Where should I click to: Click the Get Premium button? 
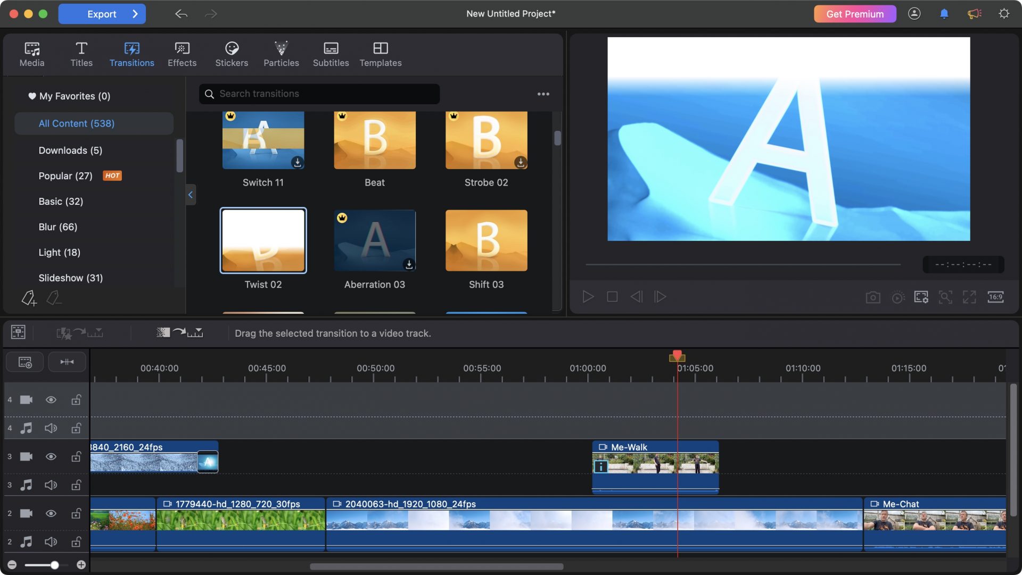(854, 14)
